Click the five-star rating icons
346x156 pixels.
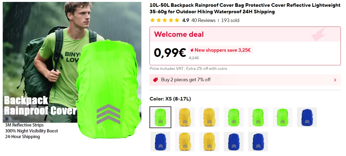click(x=164, y=20)
